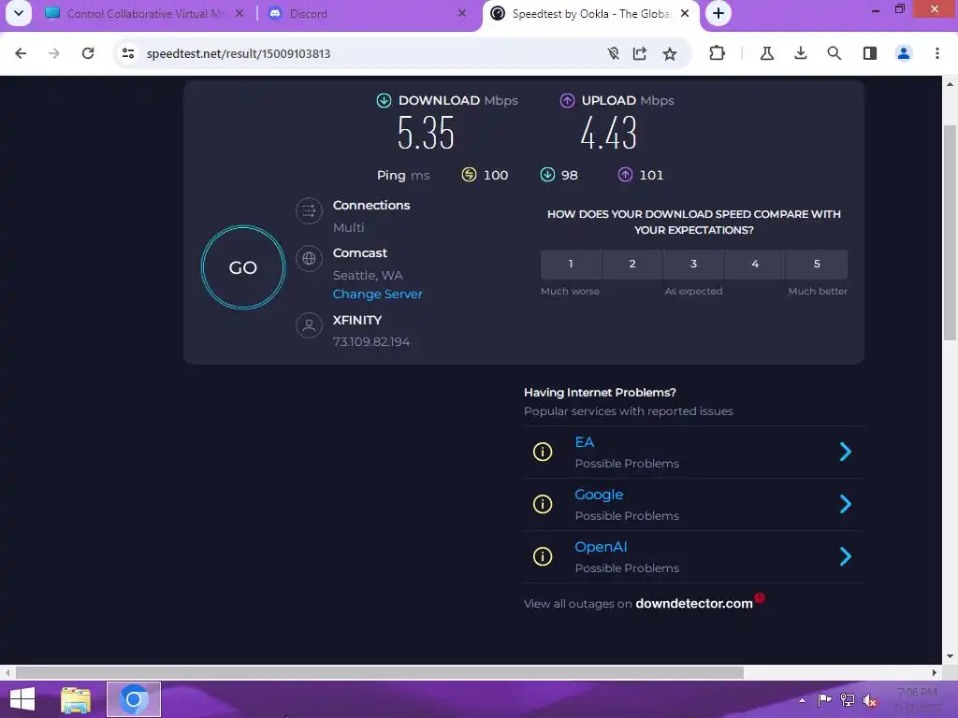The image size is (958, 718).
Task: Open site information icon in address bar
Action: [x=128, y=53]
